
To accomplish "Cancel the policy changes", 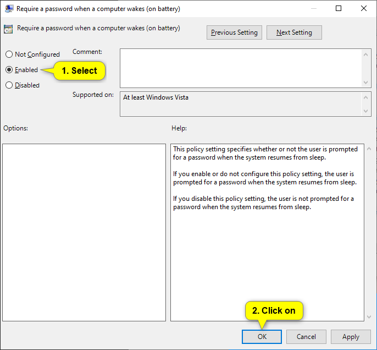I will (x=306, y=337).
